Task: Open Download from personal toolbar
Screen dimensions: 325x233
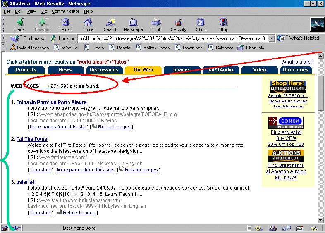Action: (x=189, y=48)
